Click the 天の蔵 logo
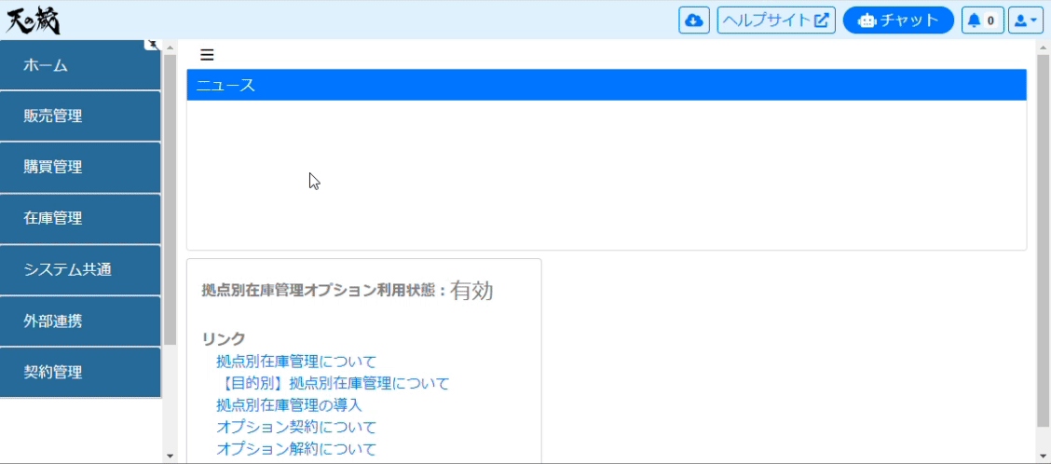Image resolution: width=1051 pixels, height=464 pixels. (x=33, y=20)
